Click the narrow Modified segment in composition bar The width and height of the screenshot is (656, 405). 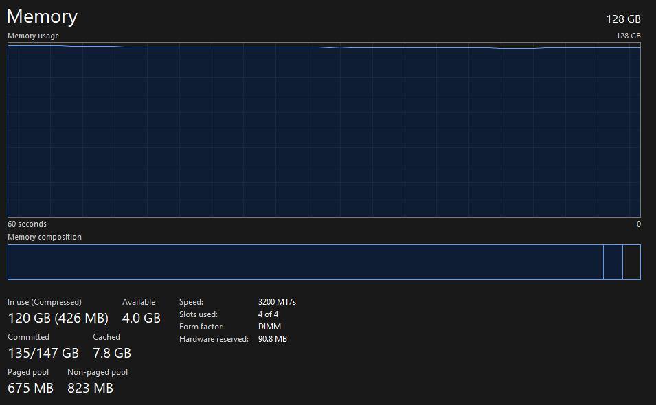[x=613, y=262]
